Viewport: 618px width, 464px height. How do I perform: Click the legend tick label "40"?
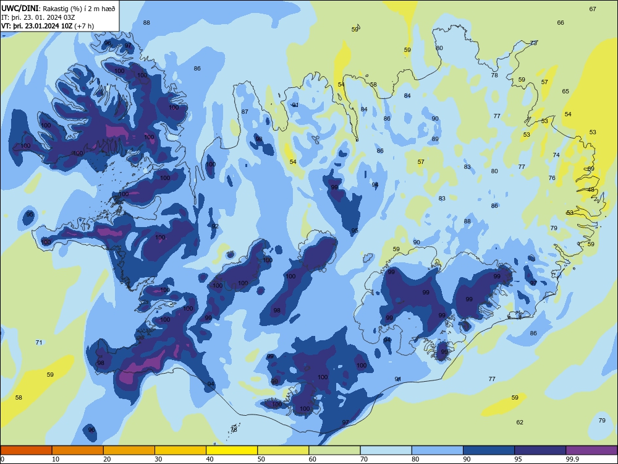[210, 459]
